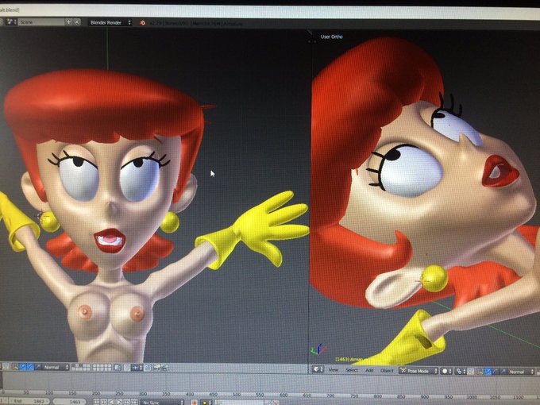Click the Blender logo icon in header

[143, 23]
